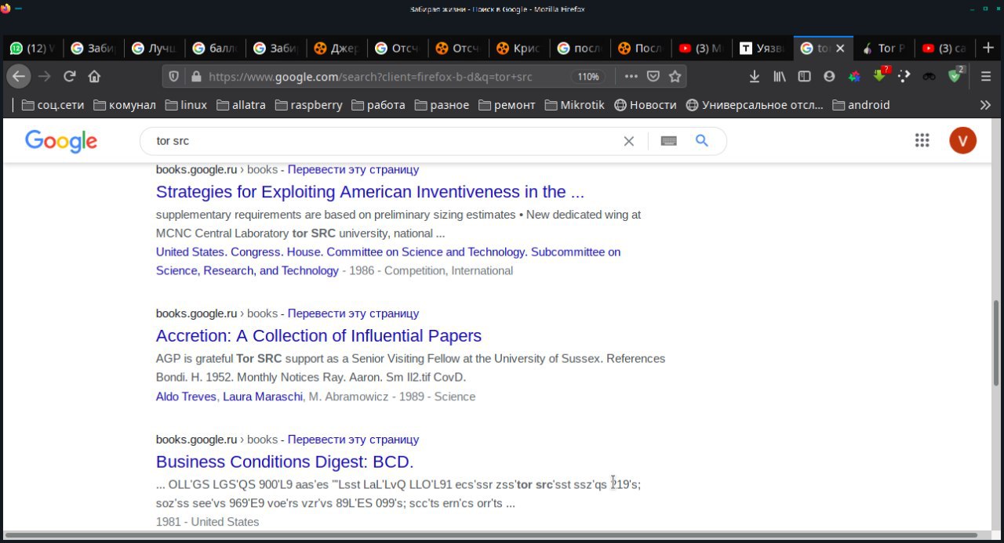Switch to the 'балл' Google tab
This screenshot has width=1004, height=543.
point(216,48)
